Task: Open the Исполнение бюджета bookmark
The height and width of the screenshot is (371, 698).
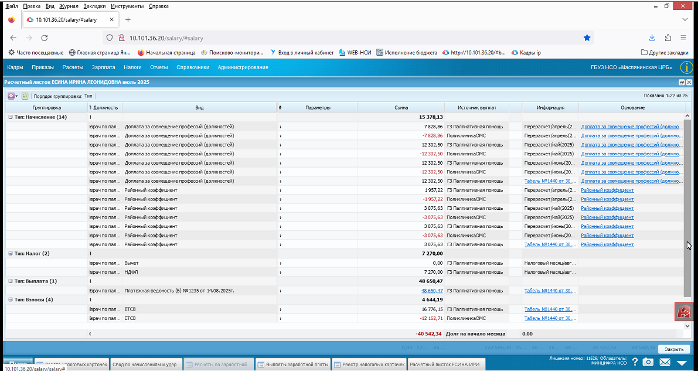Action: point(406,53)
